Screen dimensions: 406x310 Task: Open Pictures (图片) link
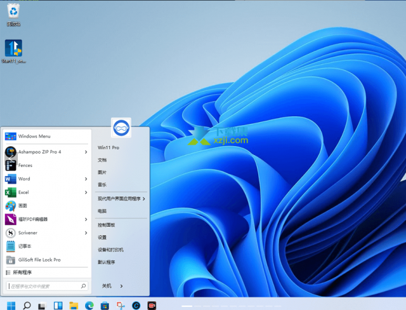(x=102, y=172)
